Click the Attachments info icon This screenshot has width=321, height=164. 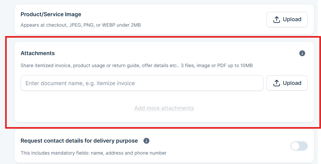coord(302,53)
